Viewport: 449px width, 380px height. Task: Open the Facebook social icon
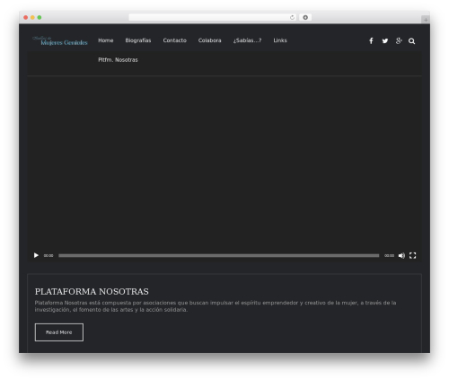(x=371, y=40)
